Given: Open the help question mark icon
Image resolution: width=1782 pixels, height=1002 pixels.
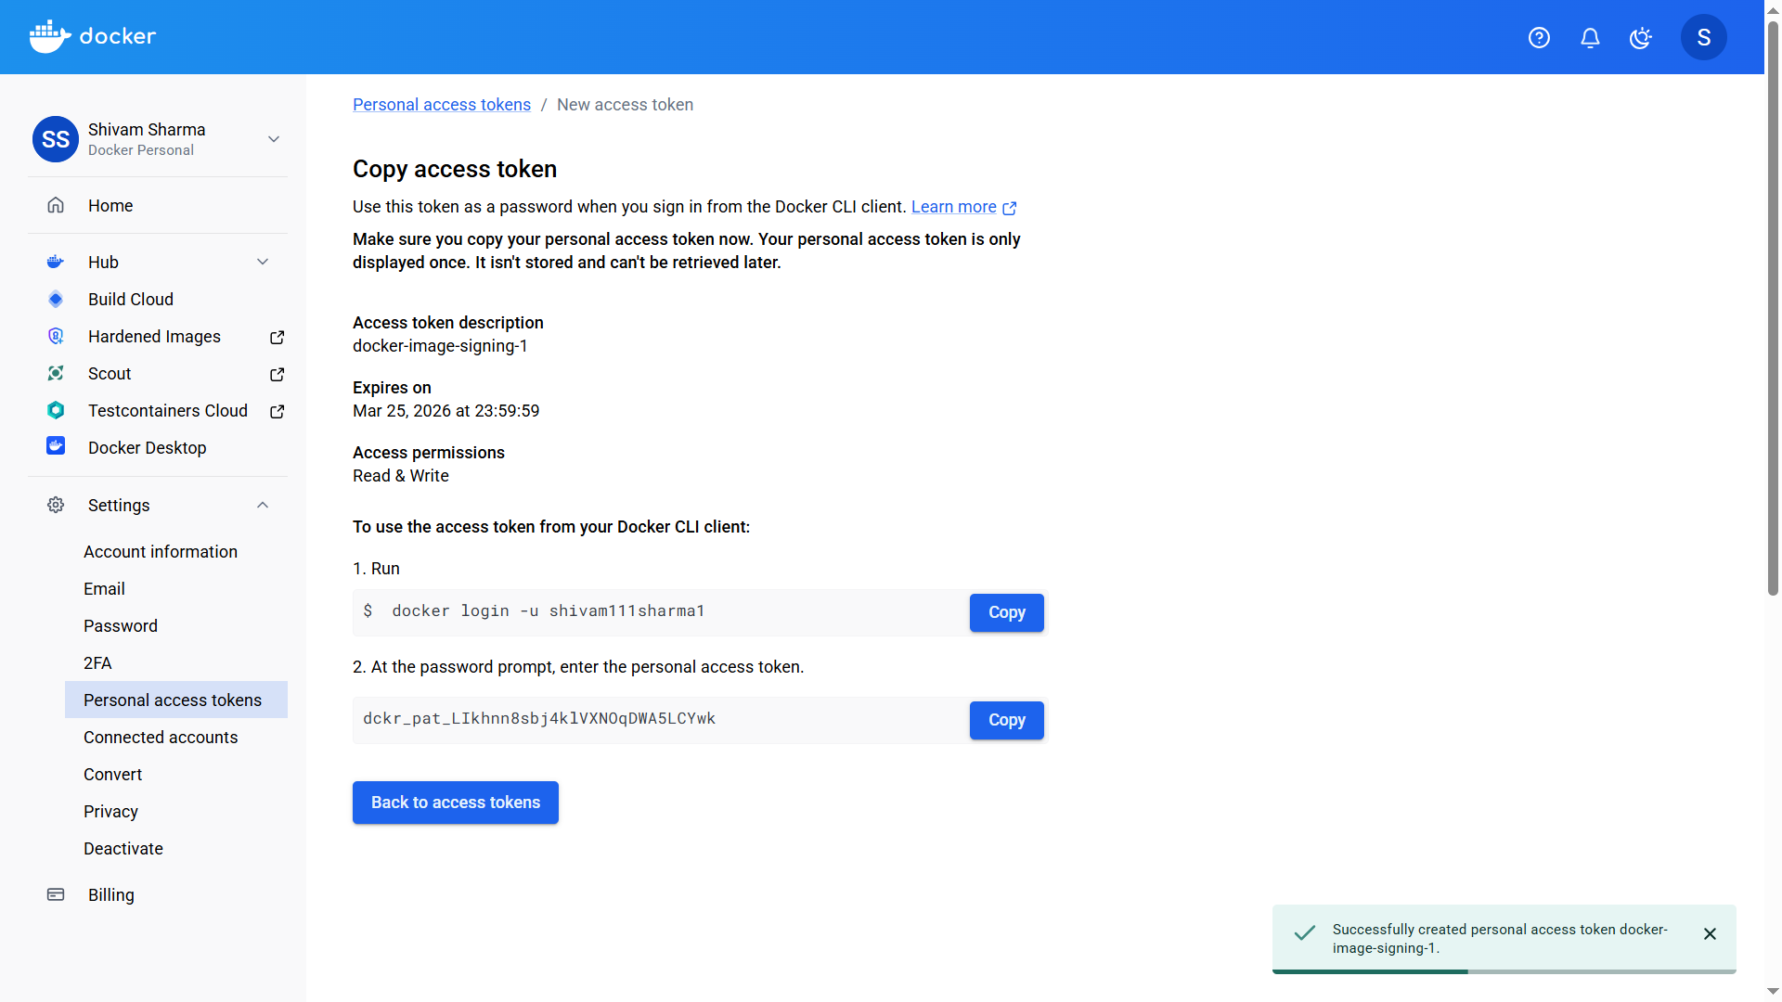Looking at the screenshot, I should click(1539, 37).
